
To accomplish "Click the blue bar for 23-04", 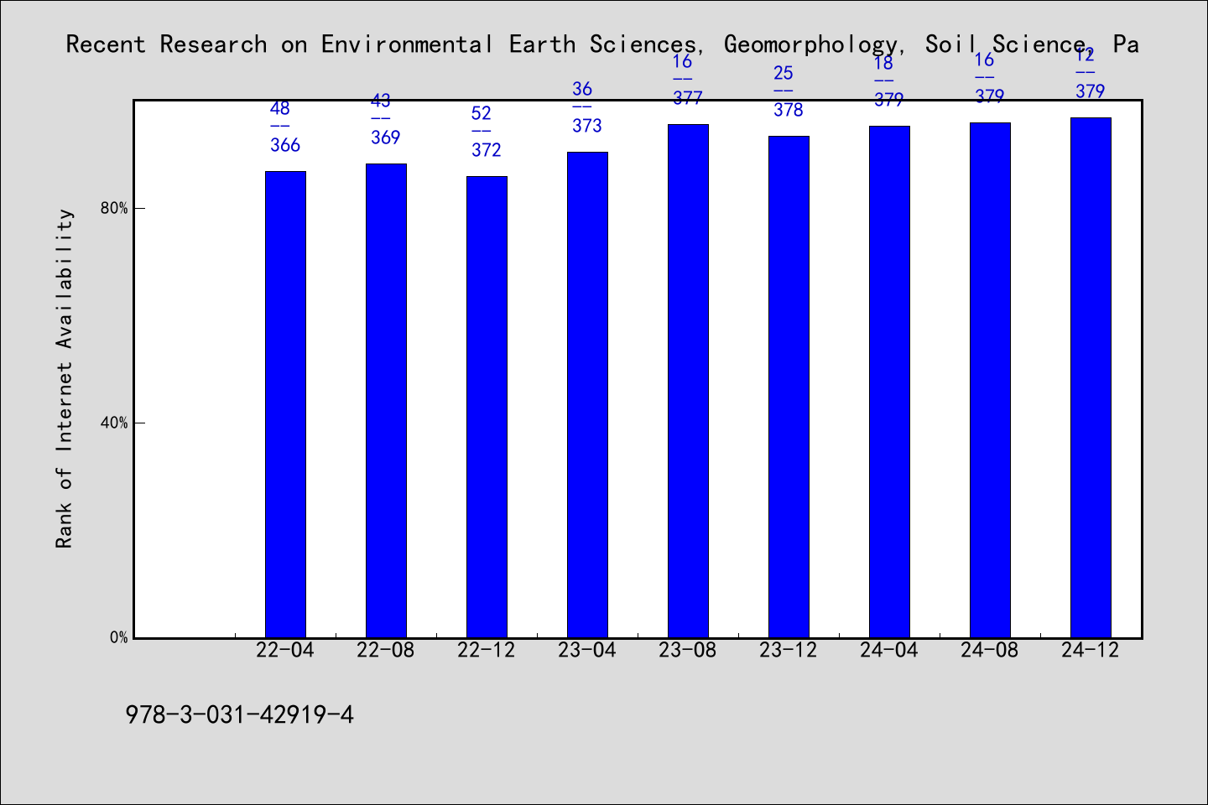I will tap(587, 395).
